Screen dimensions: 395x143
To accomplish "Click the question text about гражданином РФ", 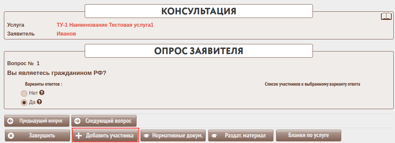I will point(57,73).
